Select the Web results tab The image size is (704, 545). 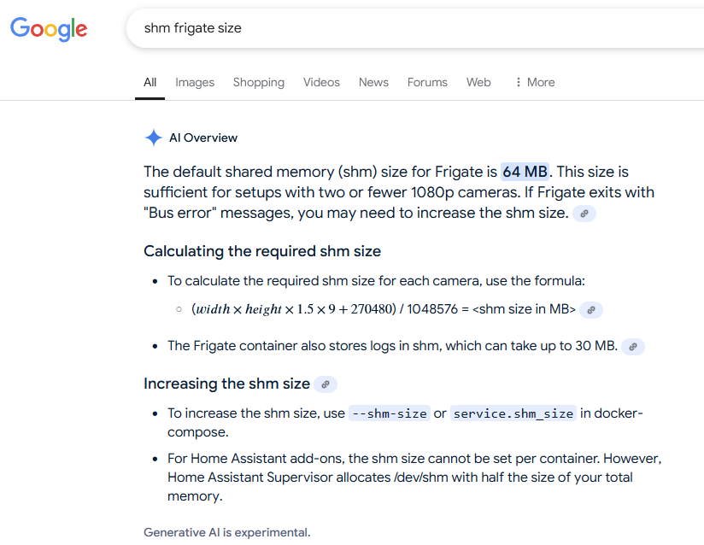478,82
